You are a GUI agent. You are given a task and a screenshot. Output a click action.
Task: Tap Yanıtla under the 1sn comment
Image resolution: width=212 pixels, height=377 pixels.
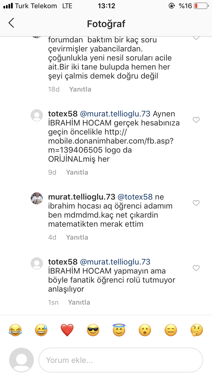coord(79,302)
